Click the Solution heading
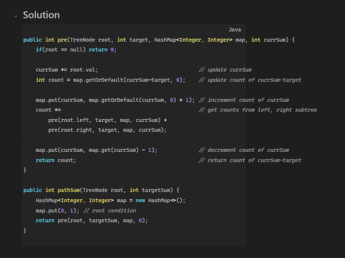This screenshot has height=258, width=345. (x=41, y=15)
